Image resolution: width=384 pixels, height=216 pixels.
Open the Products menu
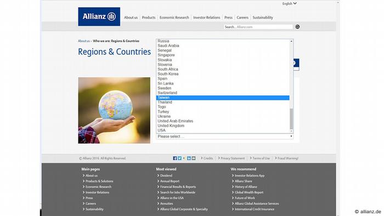click(149, 18)
